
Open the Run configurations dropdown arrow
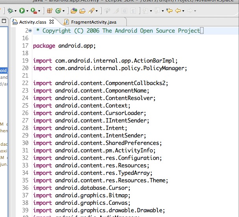tap(27, 11)
